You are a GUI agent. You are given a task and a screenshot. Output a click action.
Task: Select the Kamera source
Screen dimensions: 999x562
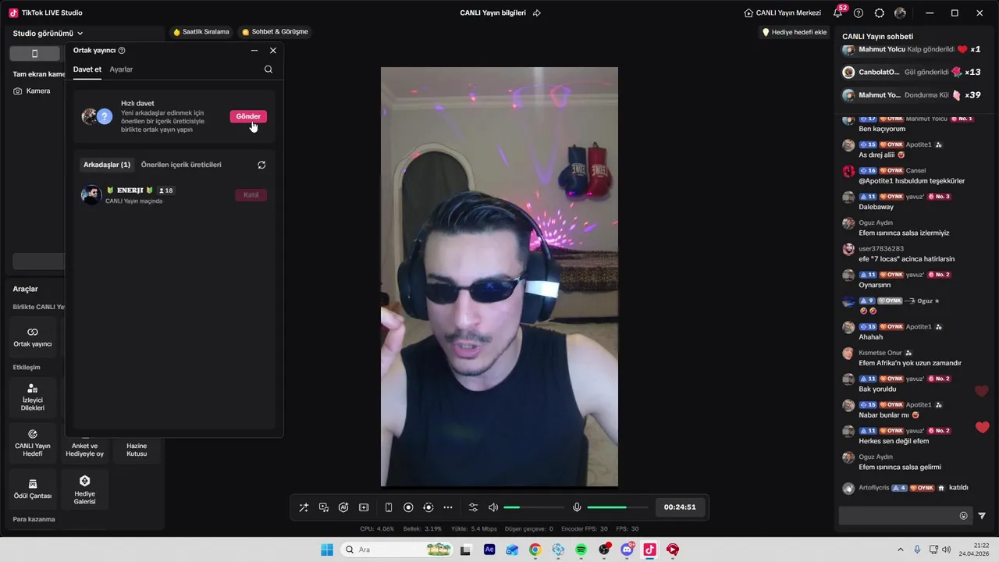[x=32, y=91]
